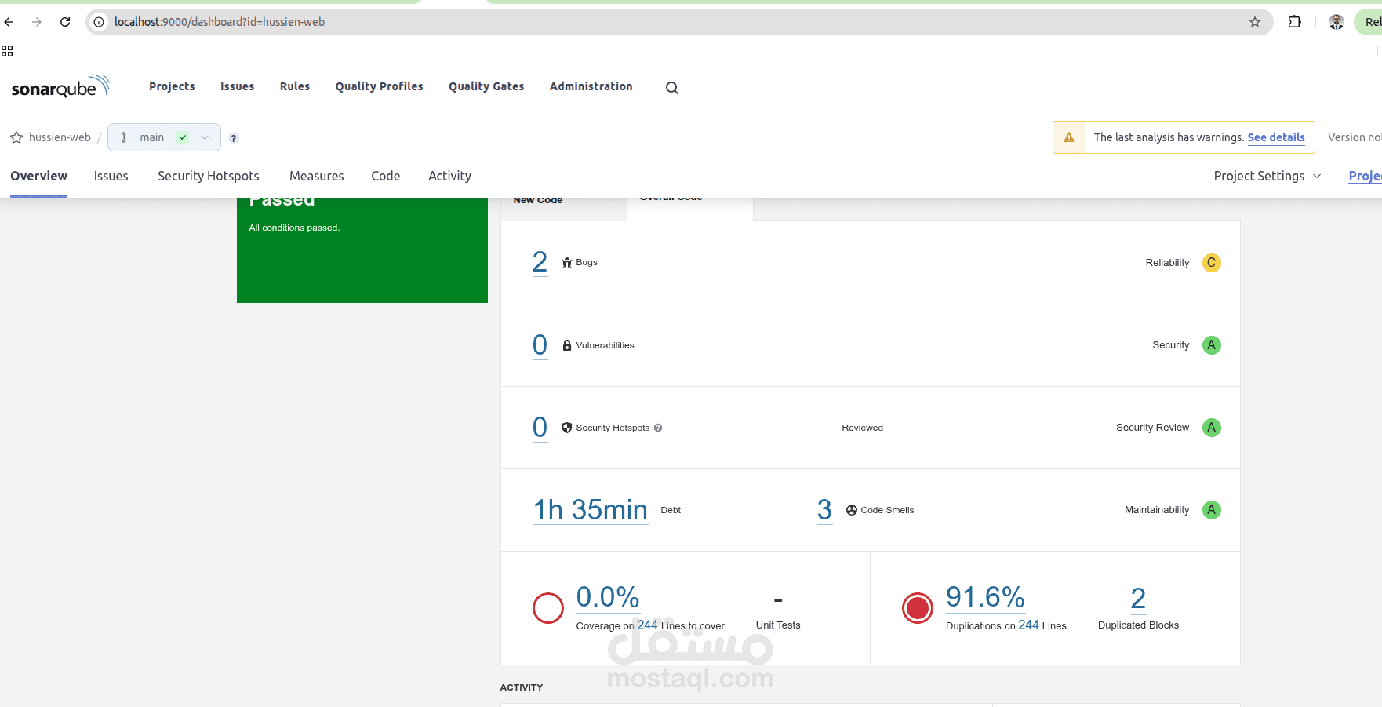Click the Passed quality gate card
Image resolution: width=1382 pixels, height=707 pixels.
tap(362, 250)
